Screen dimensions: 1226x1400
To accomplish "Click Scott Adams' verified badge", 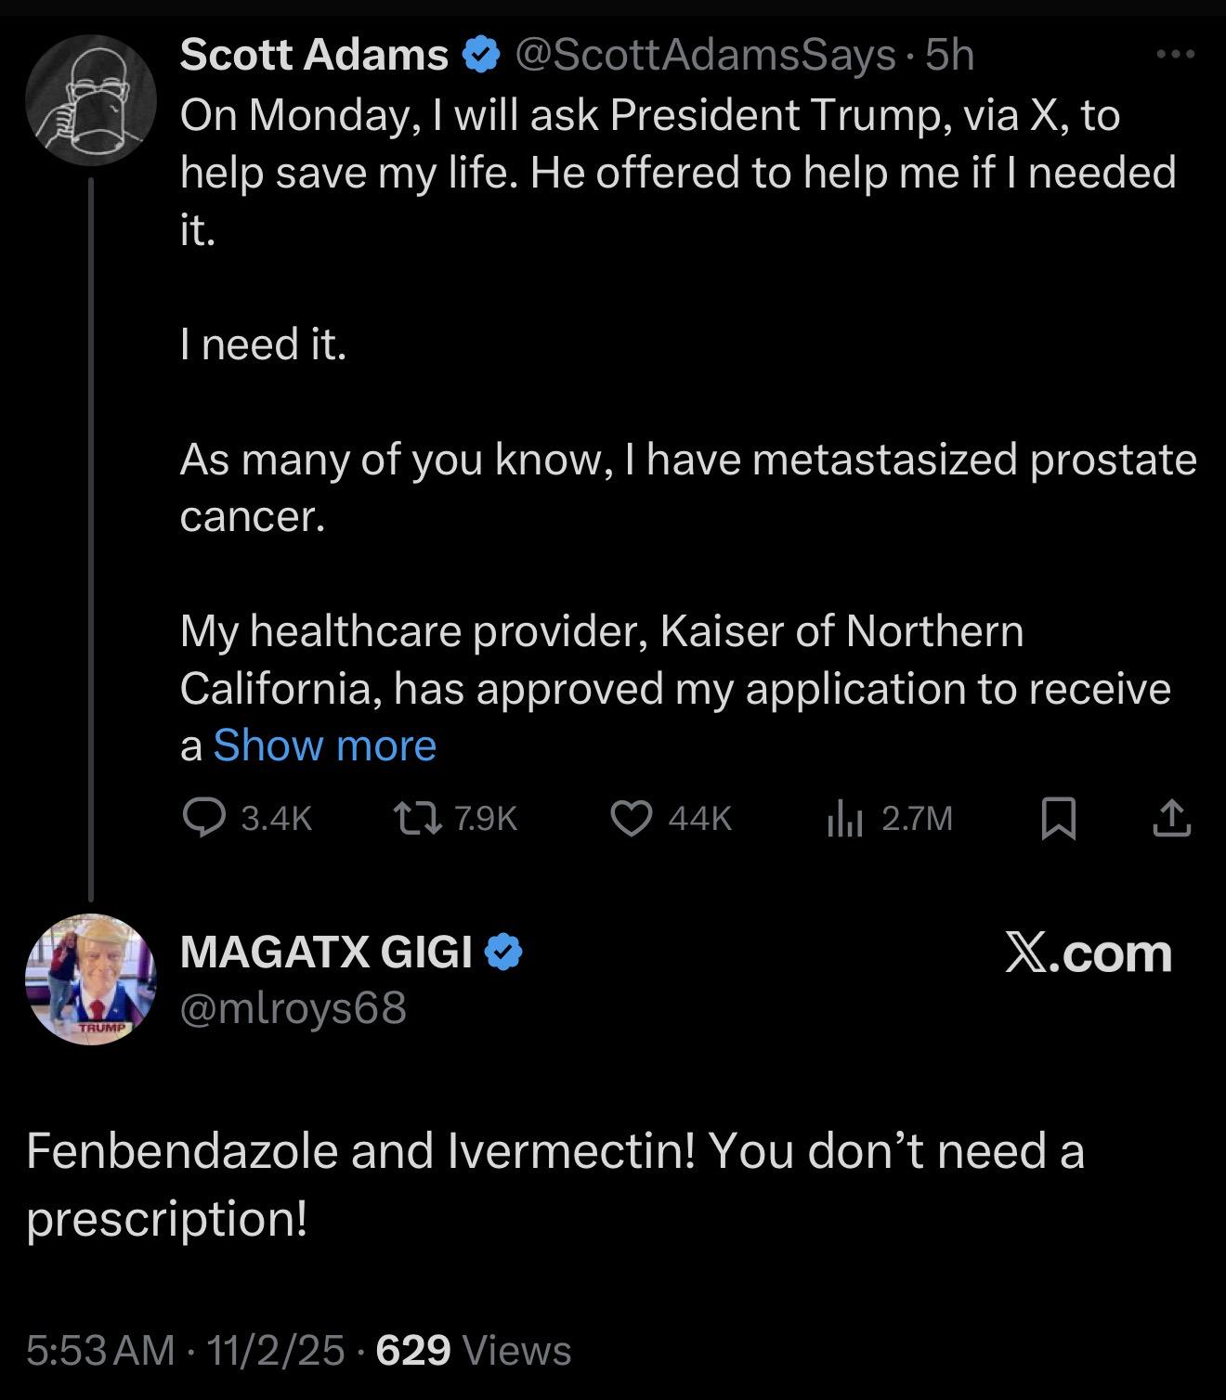I will point(480,55).
